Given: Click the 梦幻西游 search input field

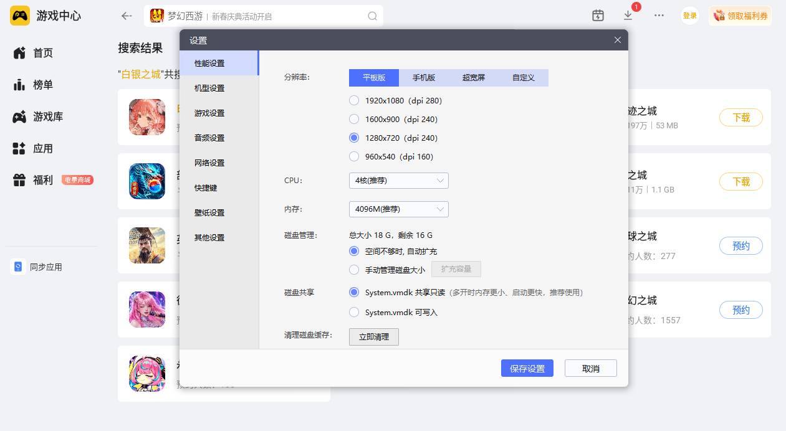Looking at the screenshot, I should [264, 16].
